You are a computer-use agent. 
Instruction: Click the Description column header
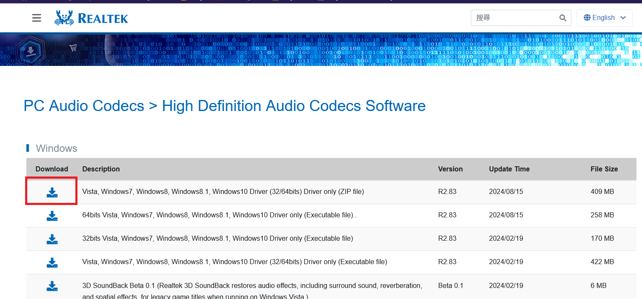[x=101, y=169]
